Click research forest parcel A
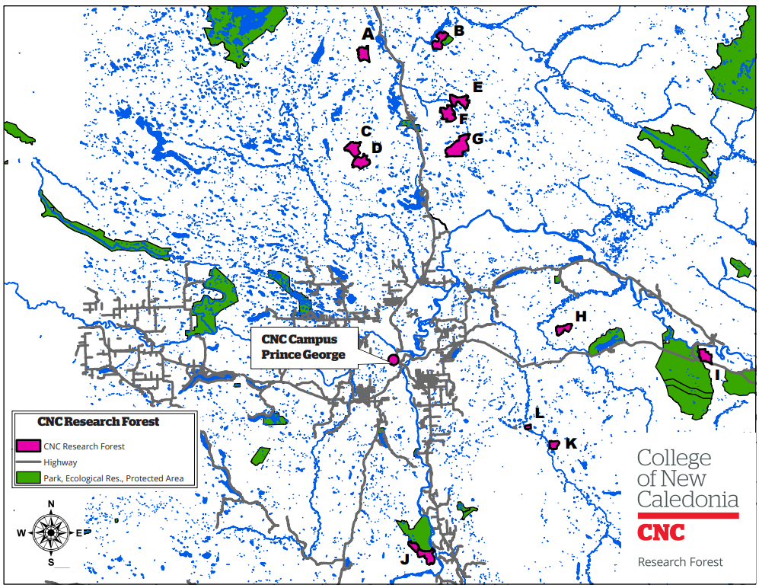This screenshot has height=588, width=759. (364, 54)
